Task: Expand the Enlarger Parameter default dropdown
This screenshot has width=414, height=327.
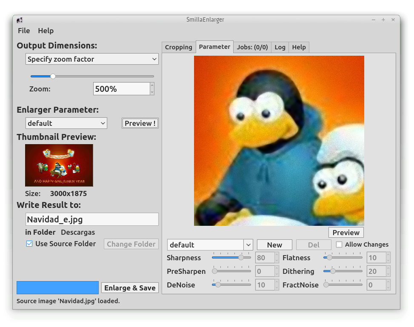Action: [66, 123]
